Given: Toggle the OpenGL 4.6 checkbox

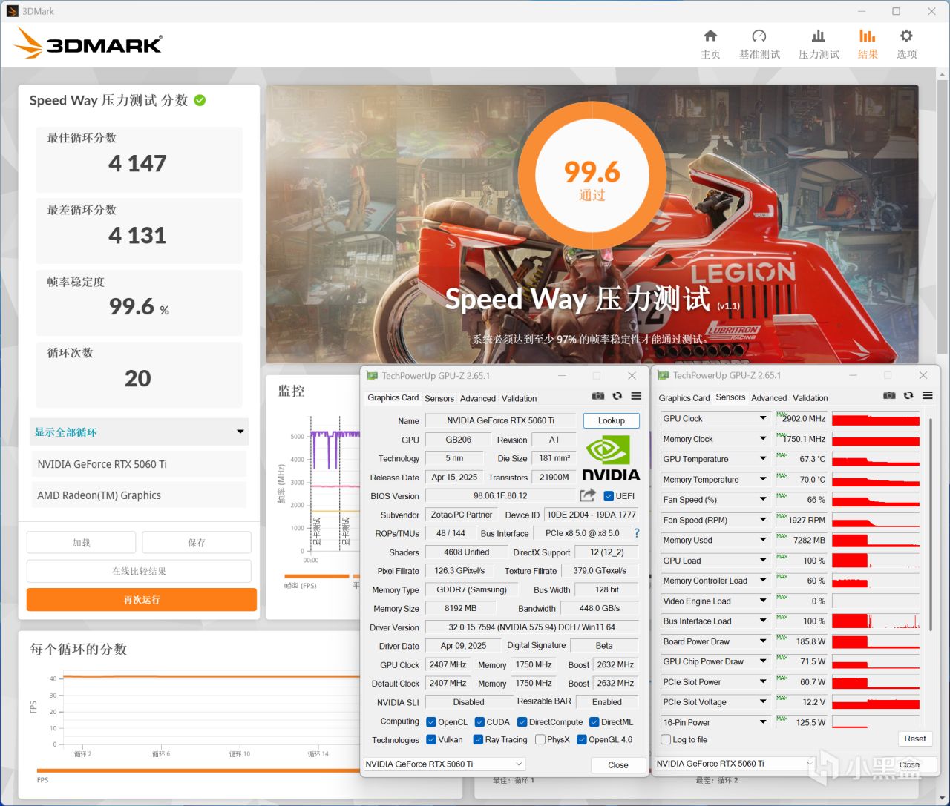Looking at the screenshot, I should pos(582,739).
